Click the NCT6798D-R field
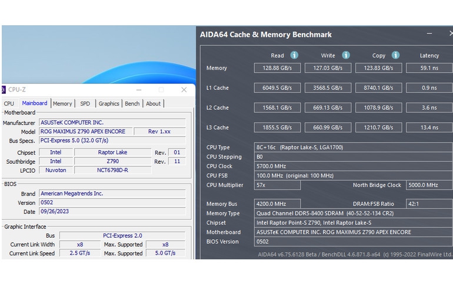Viewport: 453px width, 284px height. 113,170
